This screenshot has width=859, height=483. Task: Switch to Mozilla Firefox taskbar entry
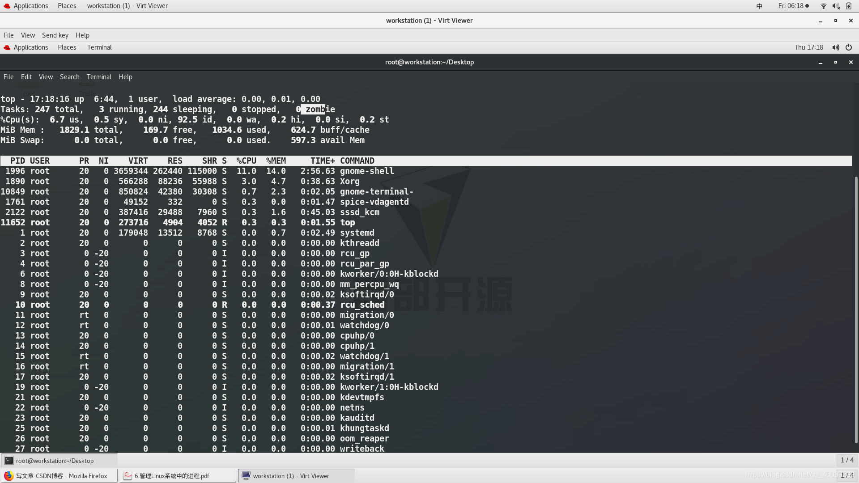click(x=59, y=476)
